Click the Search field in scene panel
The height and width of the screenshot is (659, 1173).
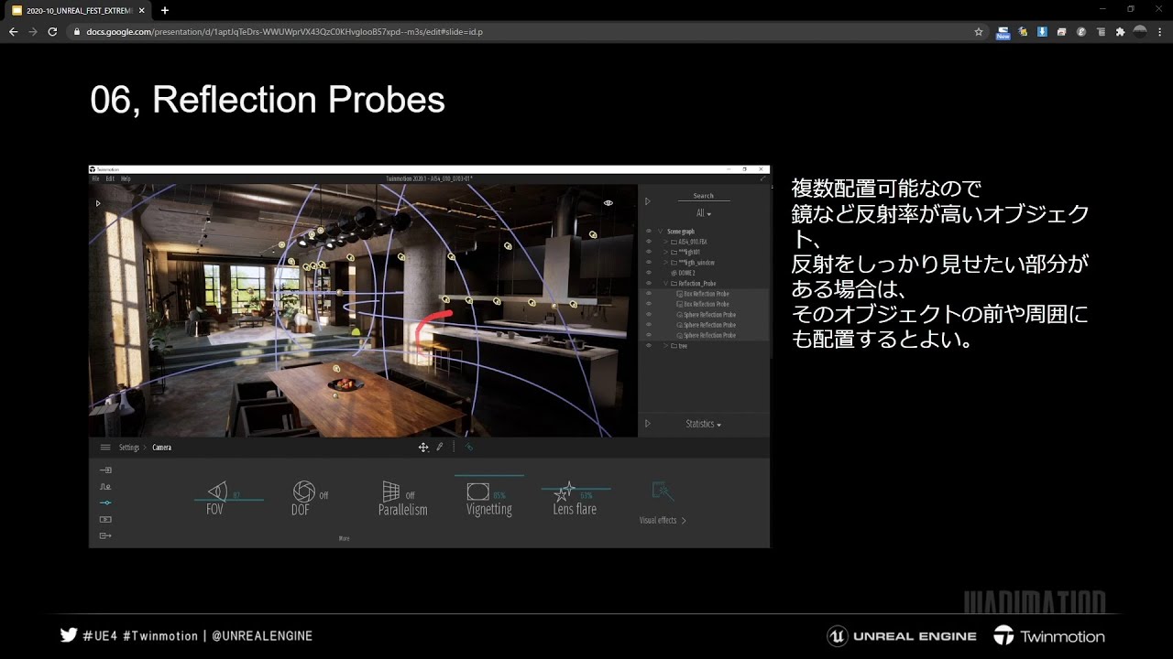(x=703, y=196)
